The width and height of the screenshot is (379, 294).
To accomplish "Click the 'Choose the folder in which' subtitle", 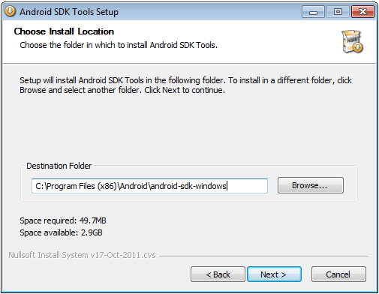I will point(119,45).
